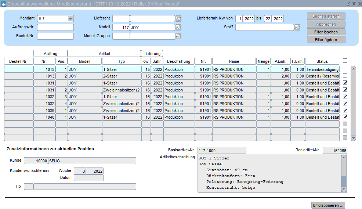Click the table scrollbar down arrow

[353, 138]
